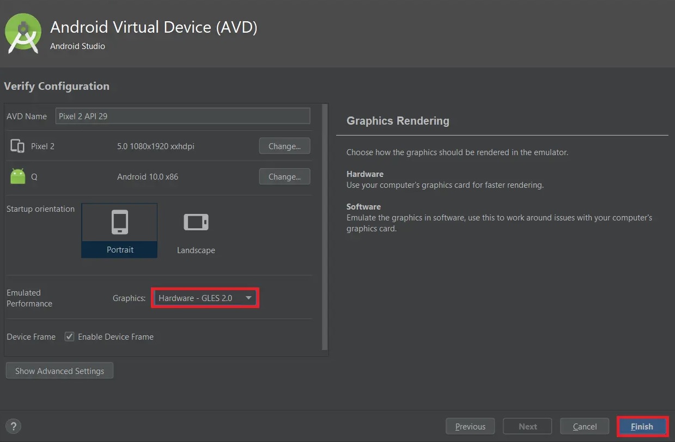This screenshot has width=675, height=442.
Task: Click the 'Graphics Rendering' heading
Action: click(x=398, y=121)
